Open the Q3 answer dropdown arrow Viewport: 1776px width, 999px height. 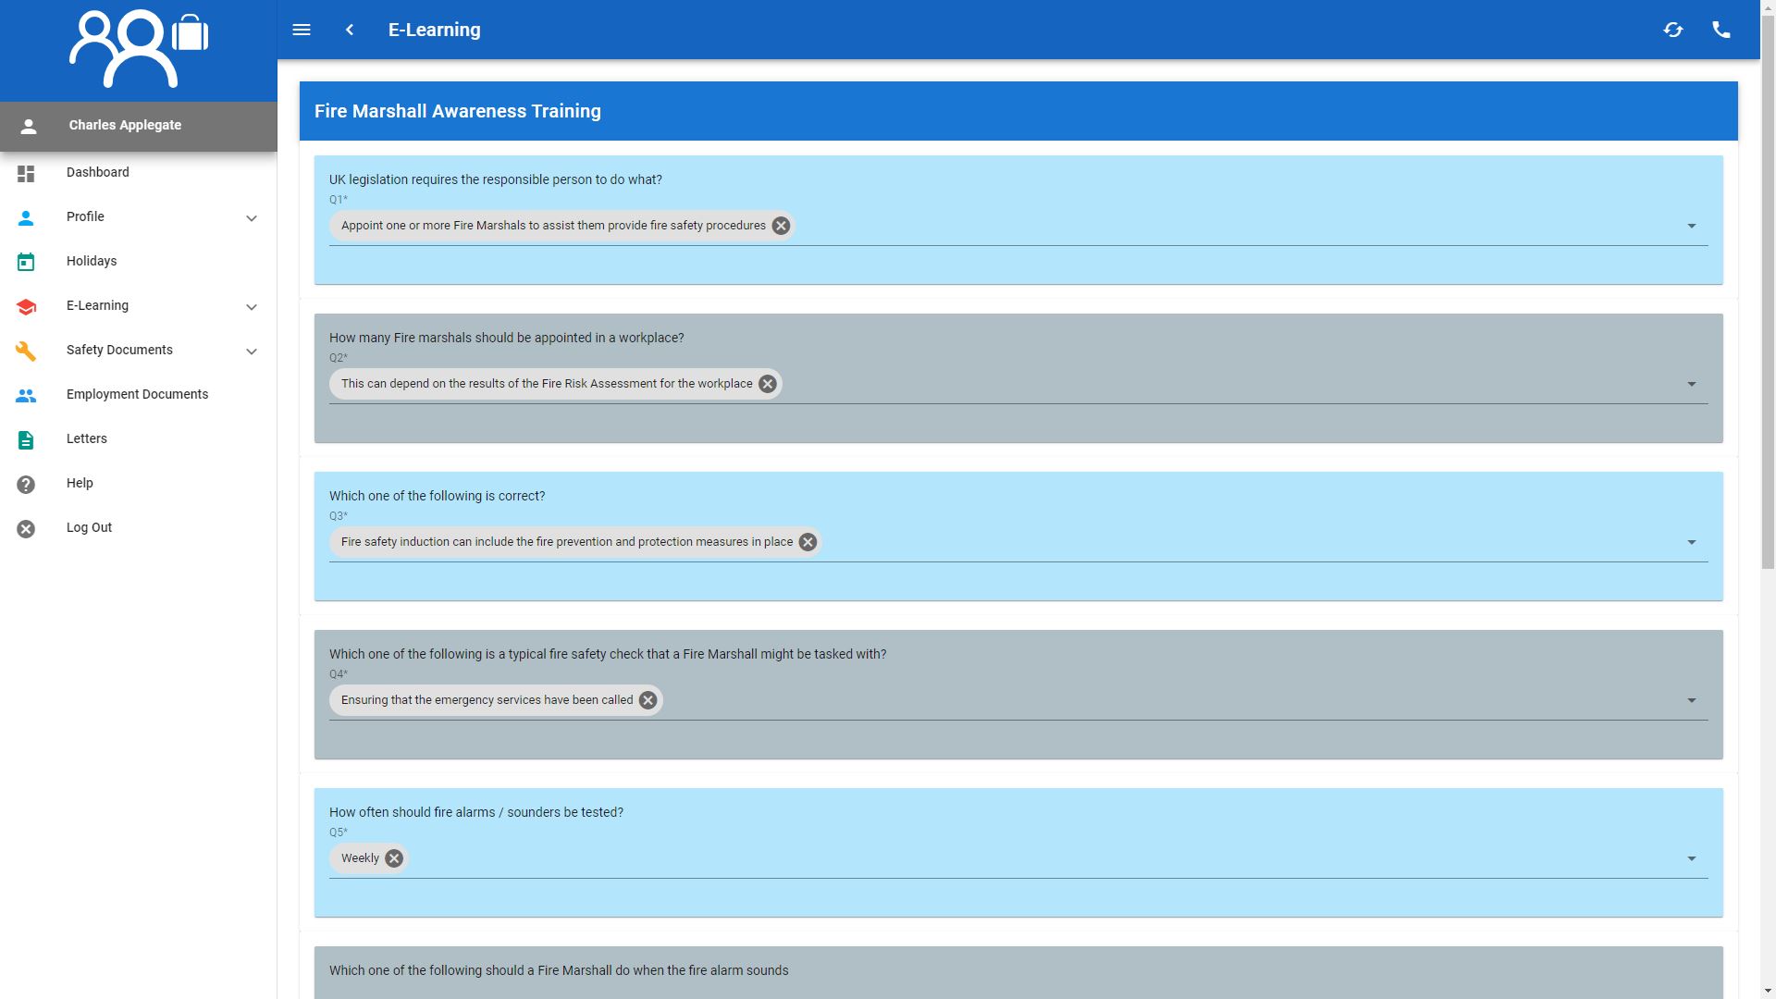[x=1691, y=542]
